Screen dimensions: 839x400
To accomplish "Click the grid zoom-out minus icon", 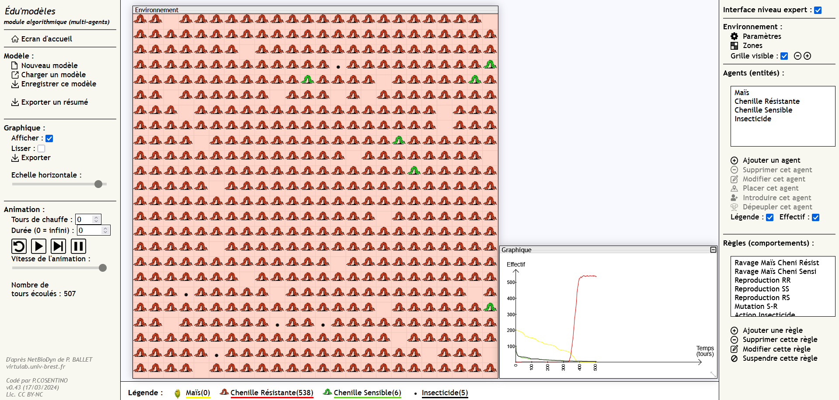I will (797, 56).
